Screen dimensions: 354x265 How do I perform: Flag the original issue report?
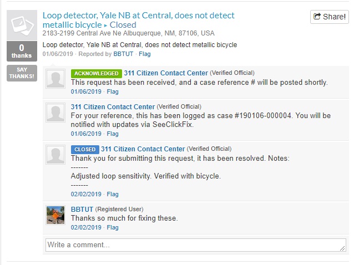145,54
